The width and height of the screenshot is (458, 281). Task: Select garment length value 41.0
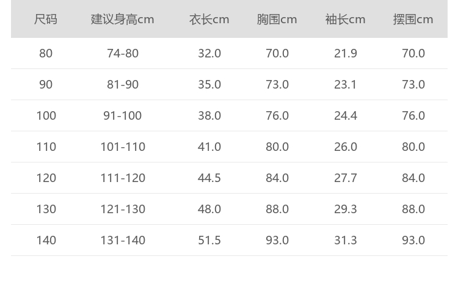click(x=209, y=147)
